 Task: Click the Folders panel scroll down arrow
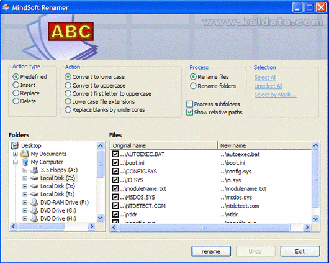[101, 218]
